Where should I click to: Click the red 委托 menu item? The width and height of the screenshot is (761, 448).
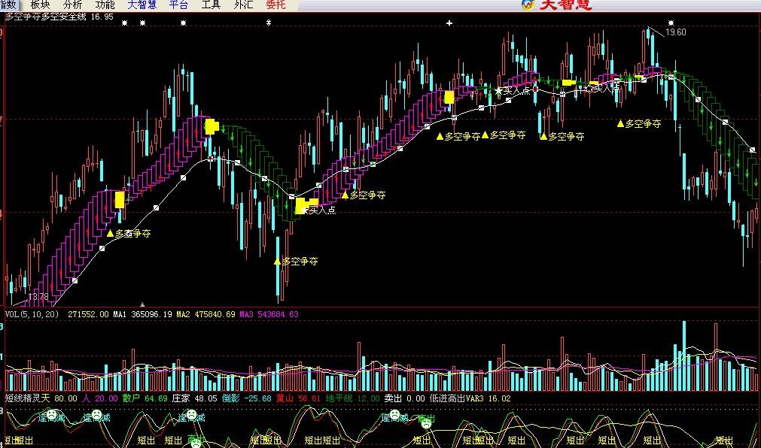[x=276, y=5]
